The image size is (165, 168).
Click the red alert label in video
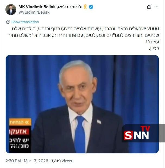pos(19,131)
